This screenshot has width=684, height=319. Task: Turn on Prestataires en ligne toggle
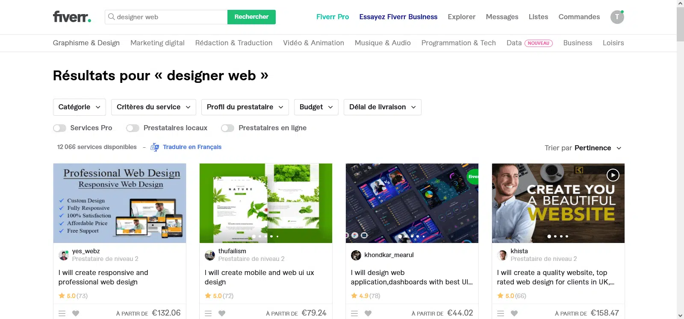227,128
